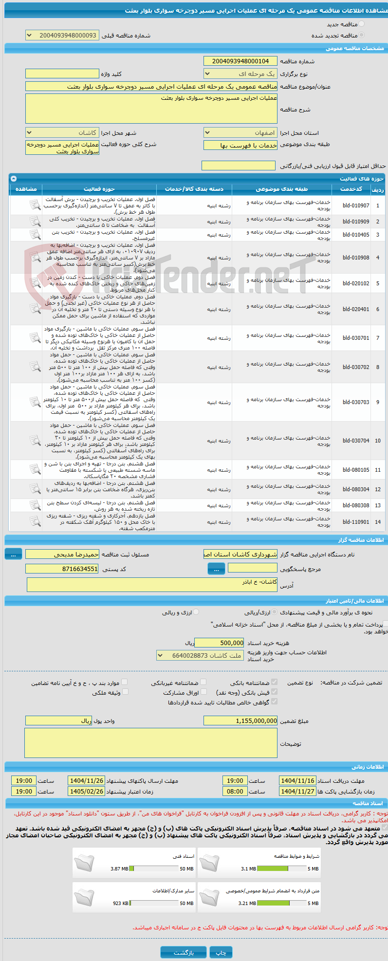Click magnifier icon for row bld-010909

pos(35,222)
